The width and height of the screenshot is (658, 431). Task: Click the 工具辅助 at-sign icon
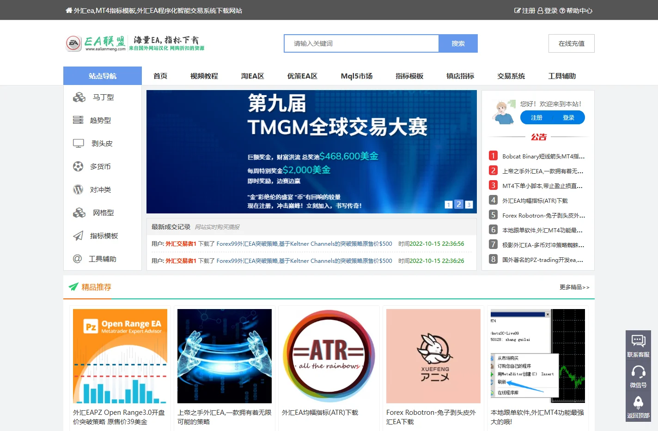78,259
